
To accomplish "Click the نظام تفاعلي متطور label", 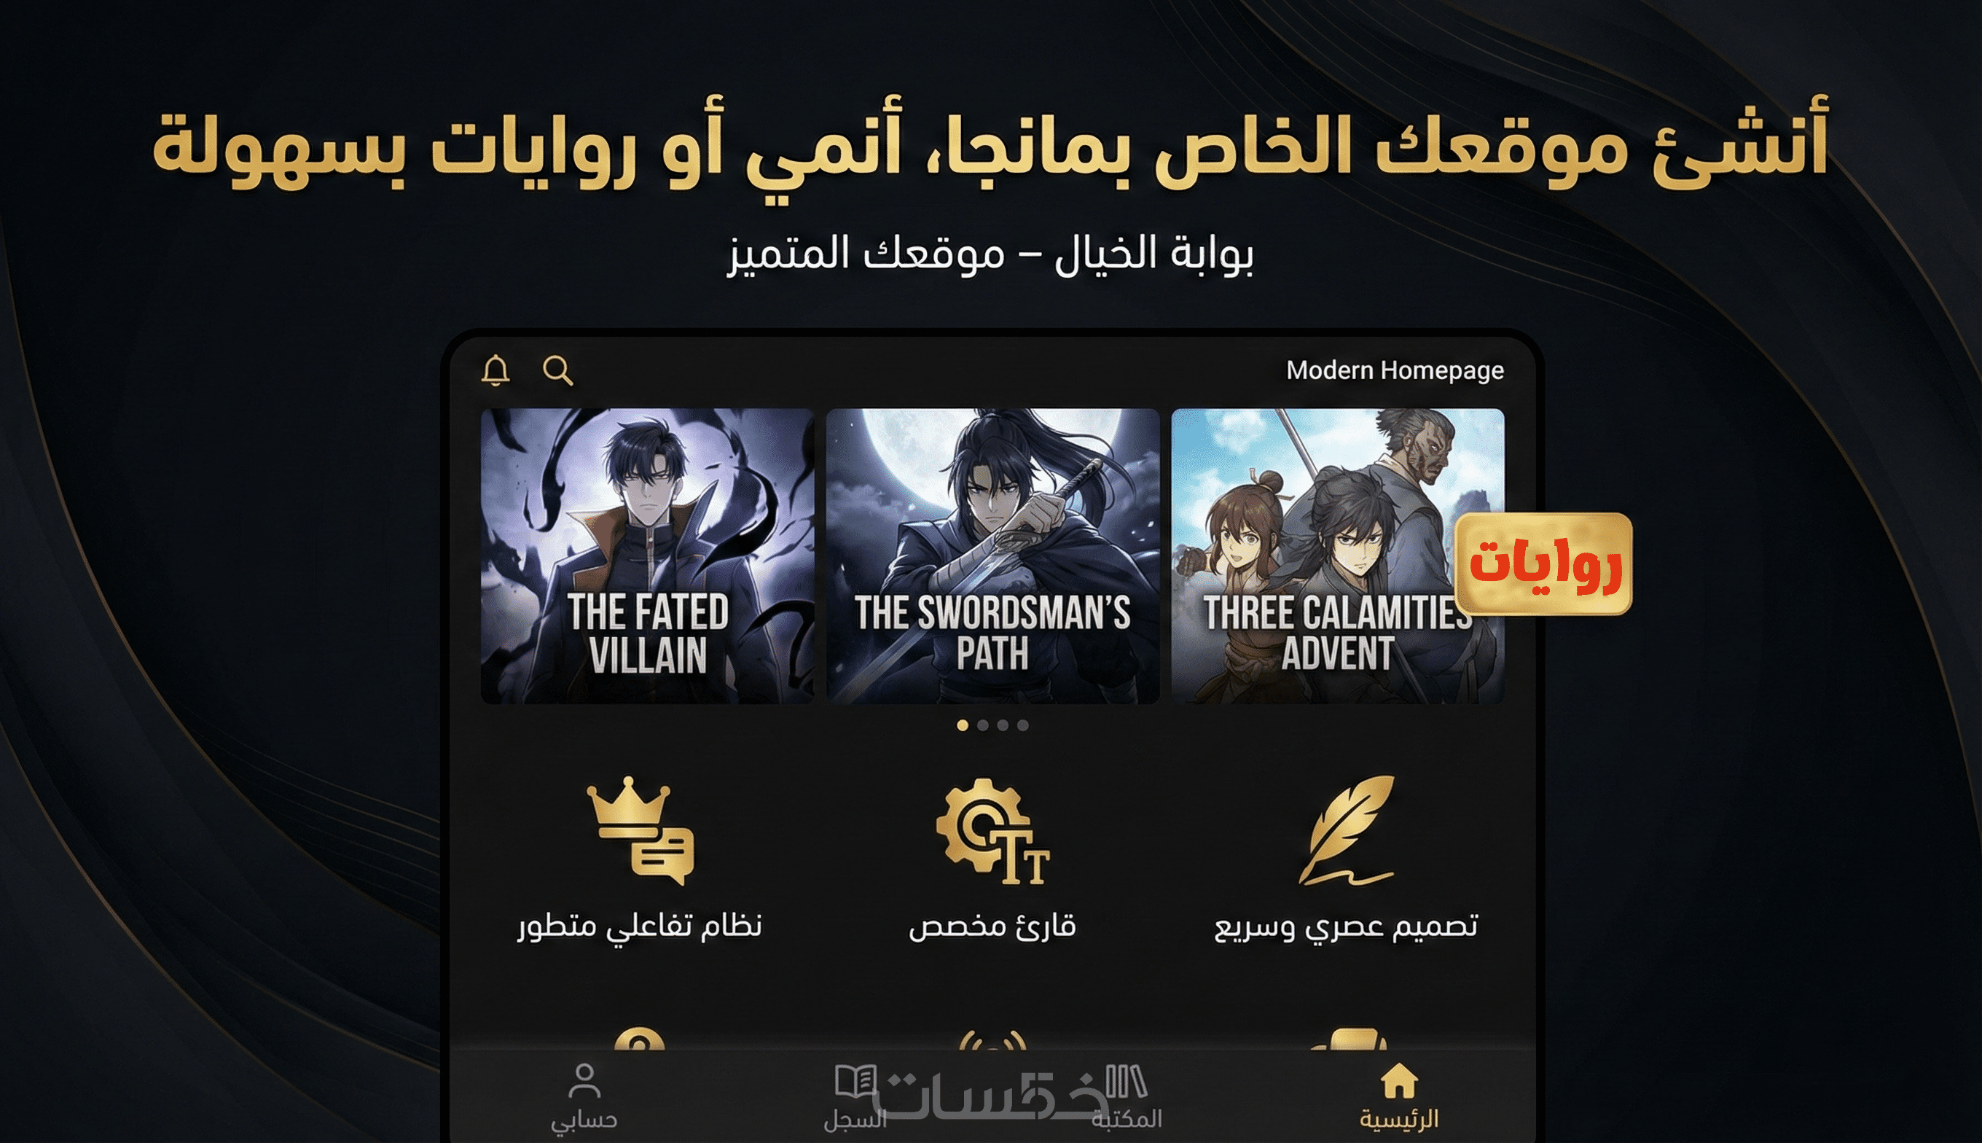I will 640,927.
